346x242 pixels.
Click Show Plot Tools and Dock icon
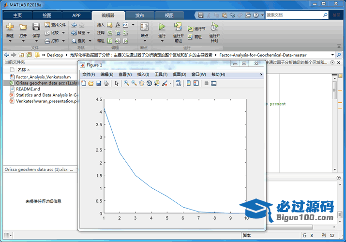coord(213,83)
